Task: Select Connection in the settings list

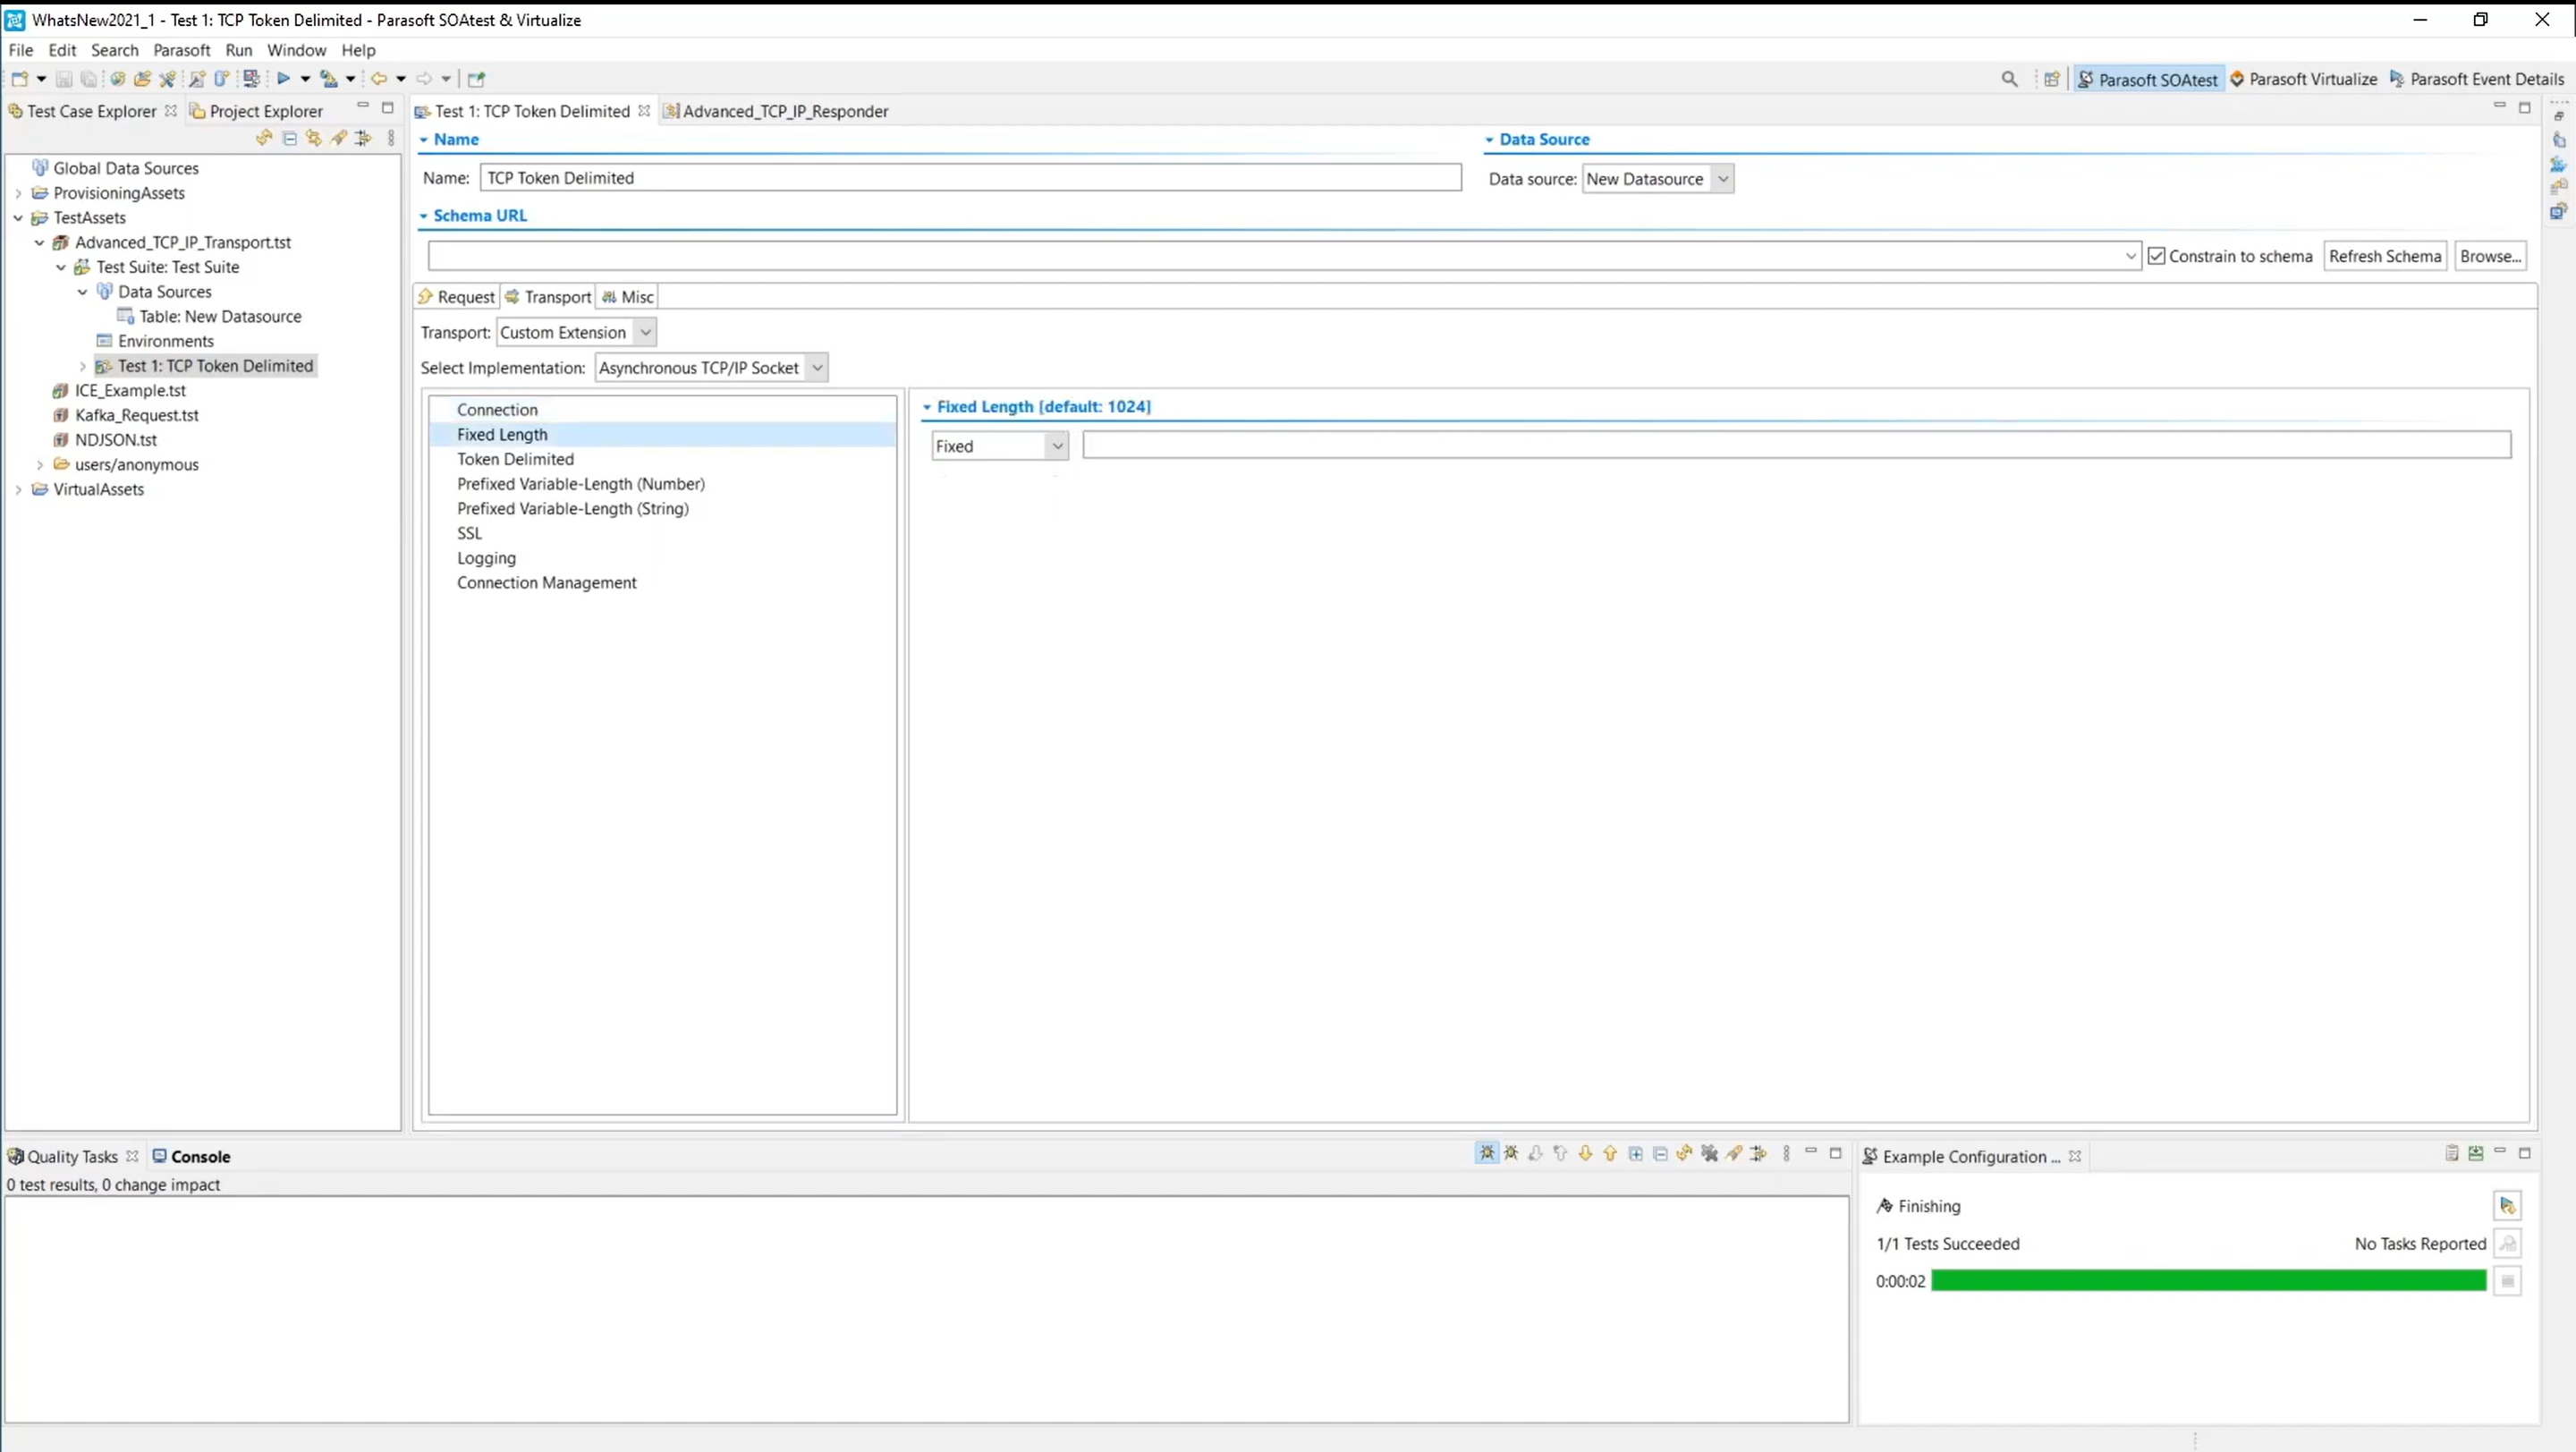Action: click(497, 410)
